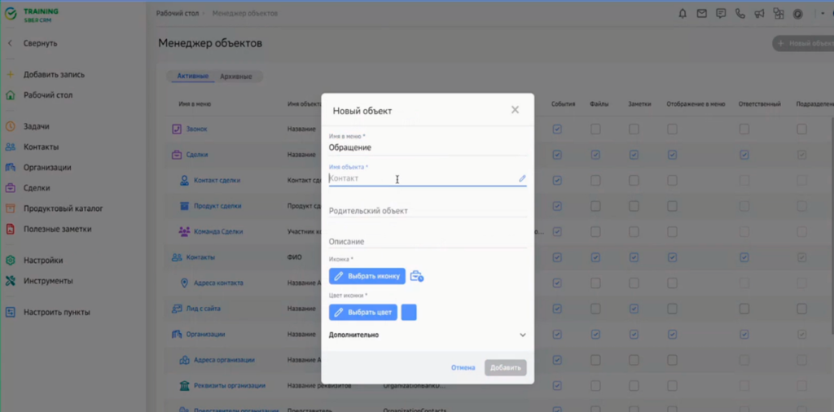
Task: Open the chat messages icon
Action: coord(721,14)
